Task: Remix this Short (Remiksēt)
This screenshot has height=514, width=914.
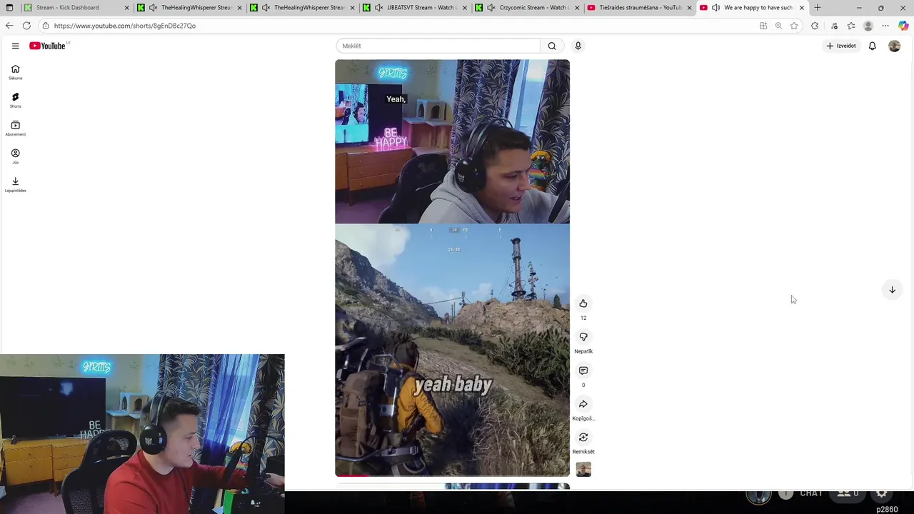Action: click(x=583, y=438)
